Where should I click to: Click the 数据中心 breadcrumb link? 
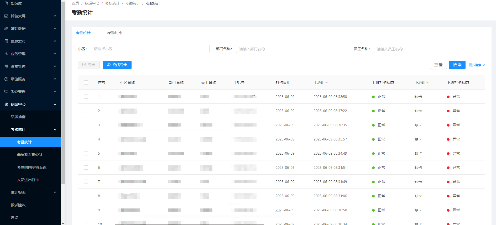(92, 3)
